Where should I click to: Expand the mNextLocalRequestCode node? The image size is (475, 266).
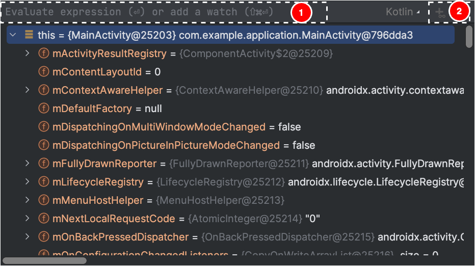[x=28, y=219]
